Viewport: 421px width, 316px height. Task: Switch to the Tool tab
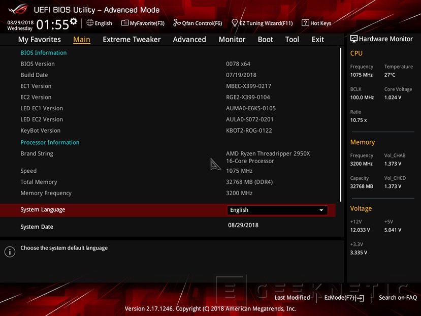coord(292,40)
